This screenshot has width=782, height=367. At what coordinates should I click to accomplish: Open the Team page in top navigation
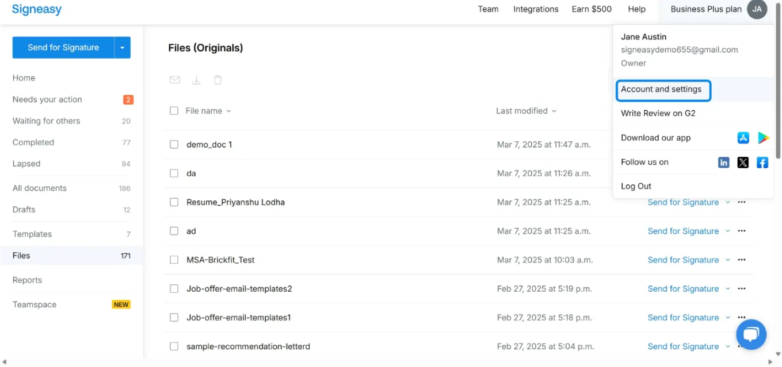(x=488, y=9)
